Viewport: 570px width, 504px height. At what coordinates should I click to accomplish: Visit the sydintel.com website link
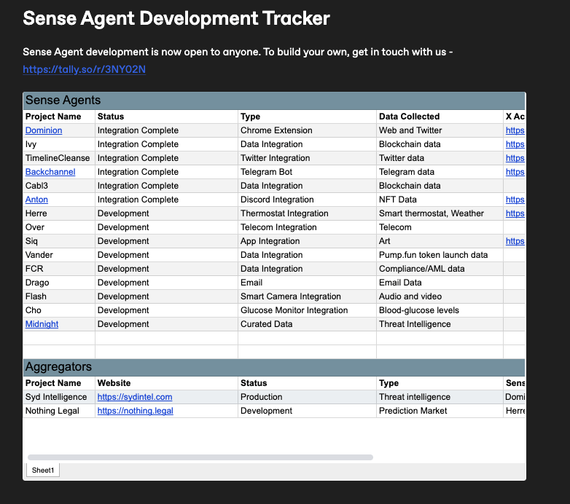click(135, 397)
